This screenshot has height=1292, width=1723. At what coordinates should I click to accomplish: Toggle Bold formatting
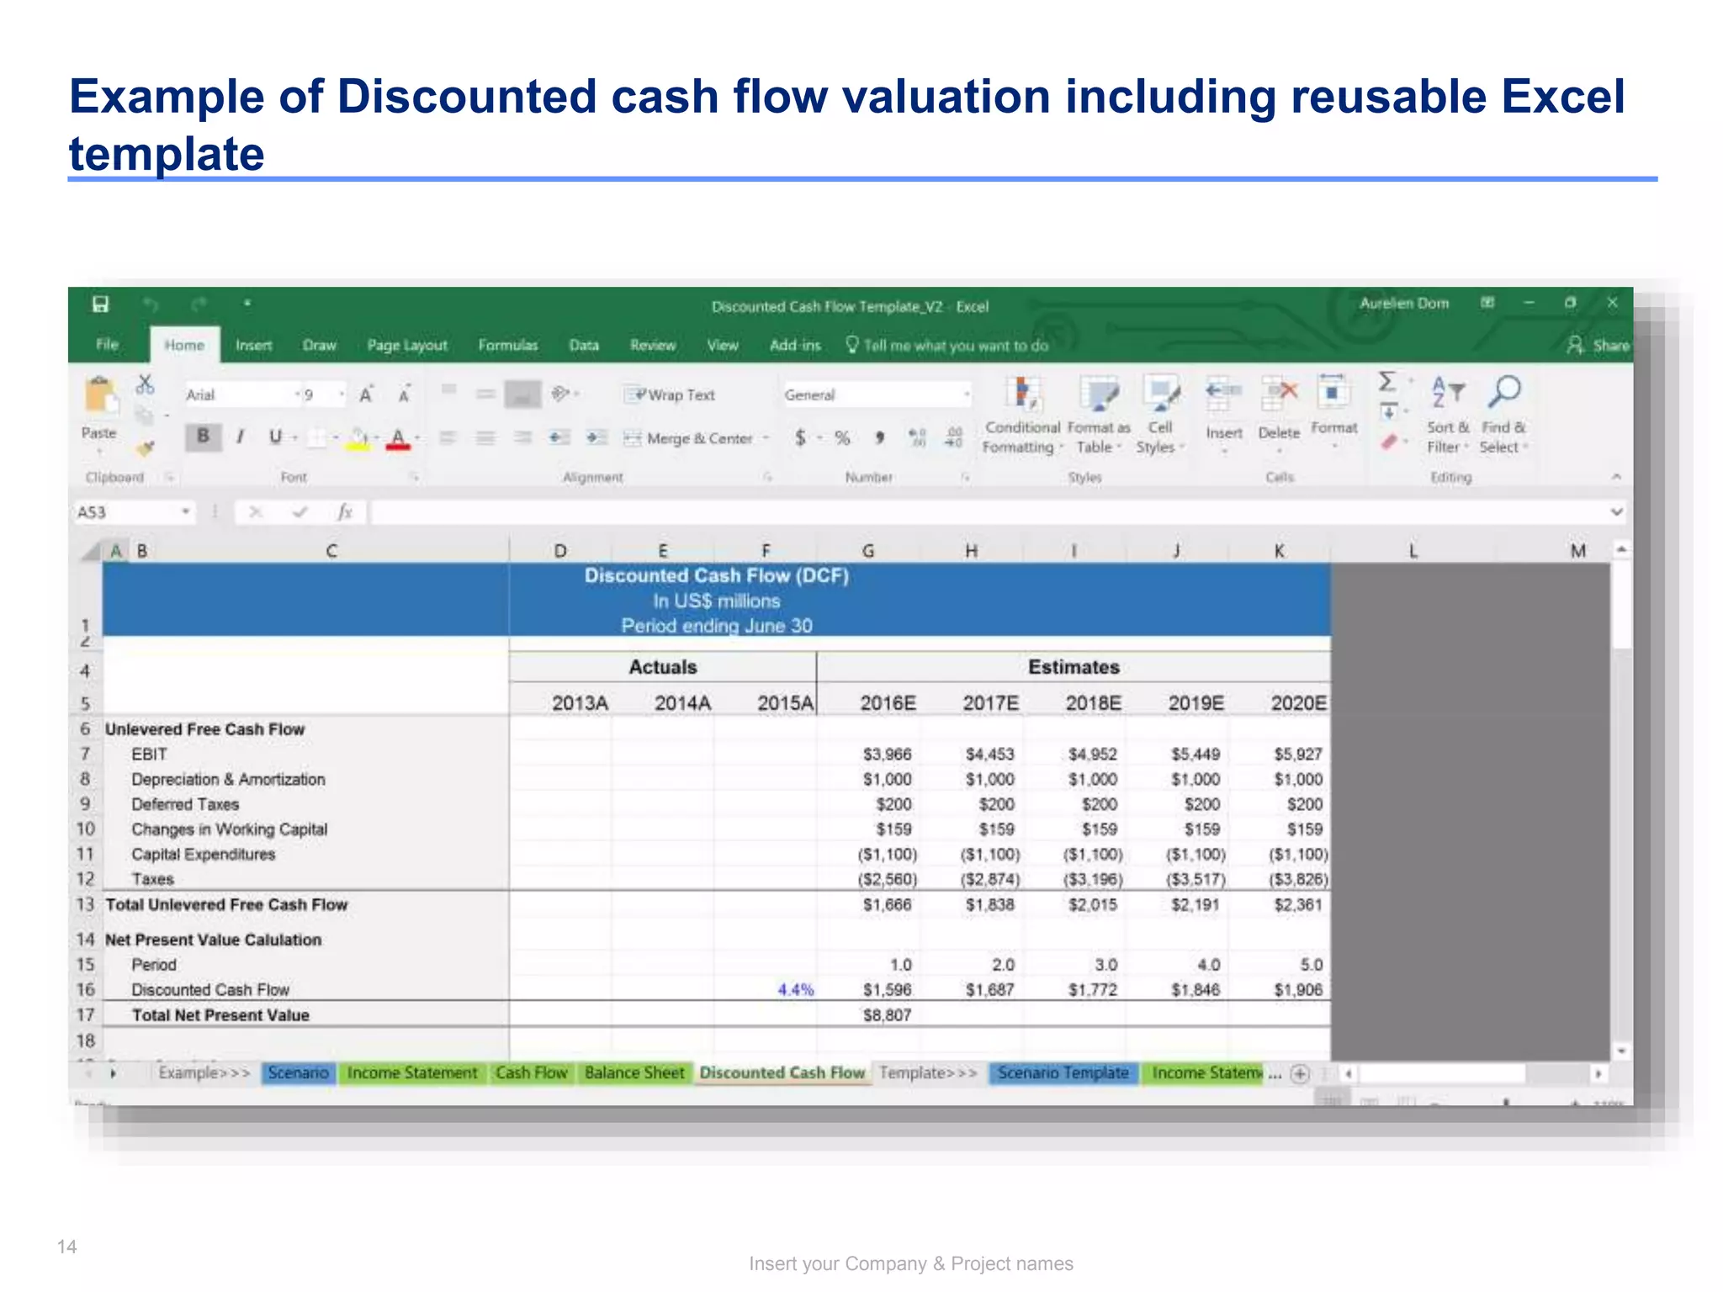coord(203,436)
